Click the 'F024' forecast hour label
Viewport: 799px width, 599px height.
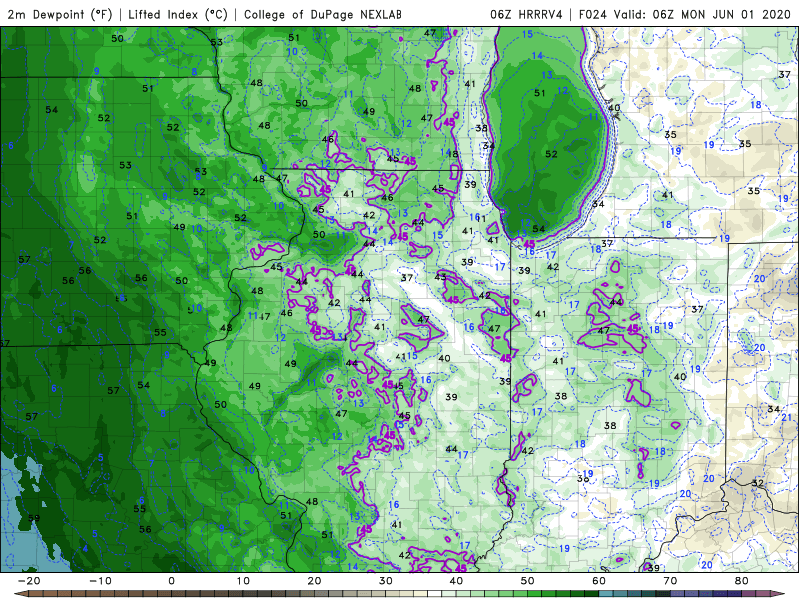tap(593, 14)
